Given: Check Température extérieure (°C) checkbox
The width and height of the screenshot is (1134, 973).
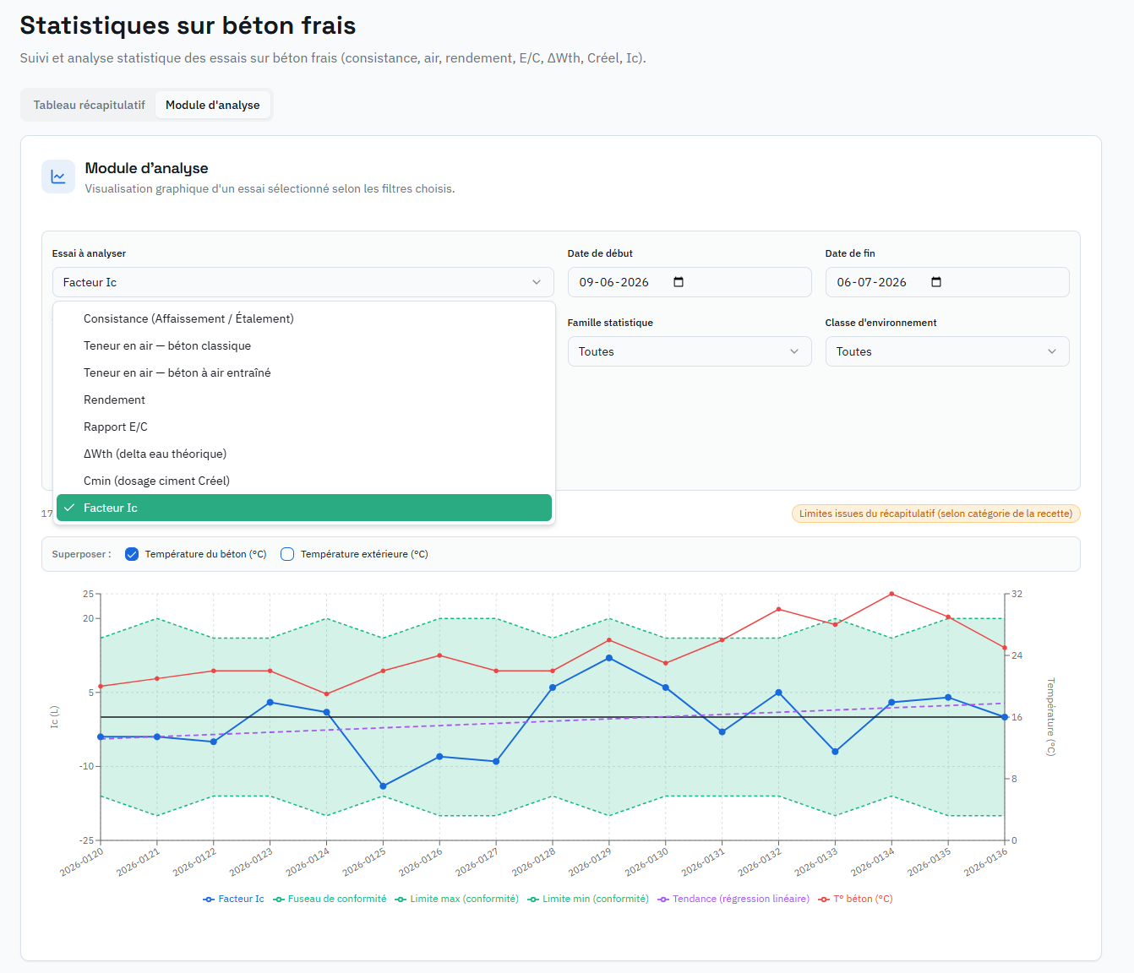Looking at the screenshot, I should click(x=287, y=554).
